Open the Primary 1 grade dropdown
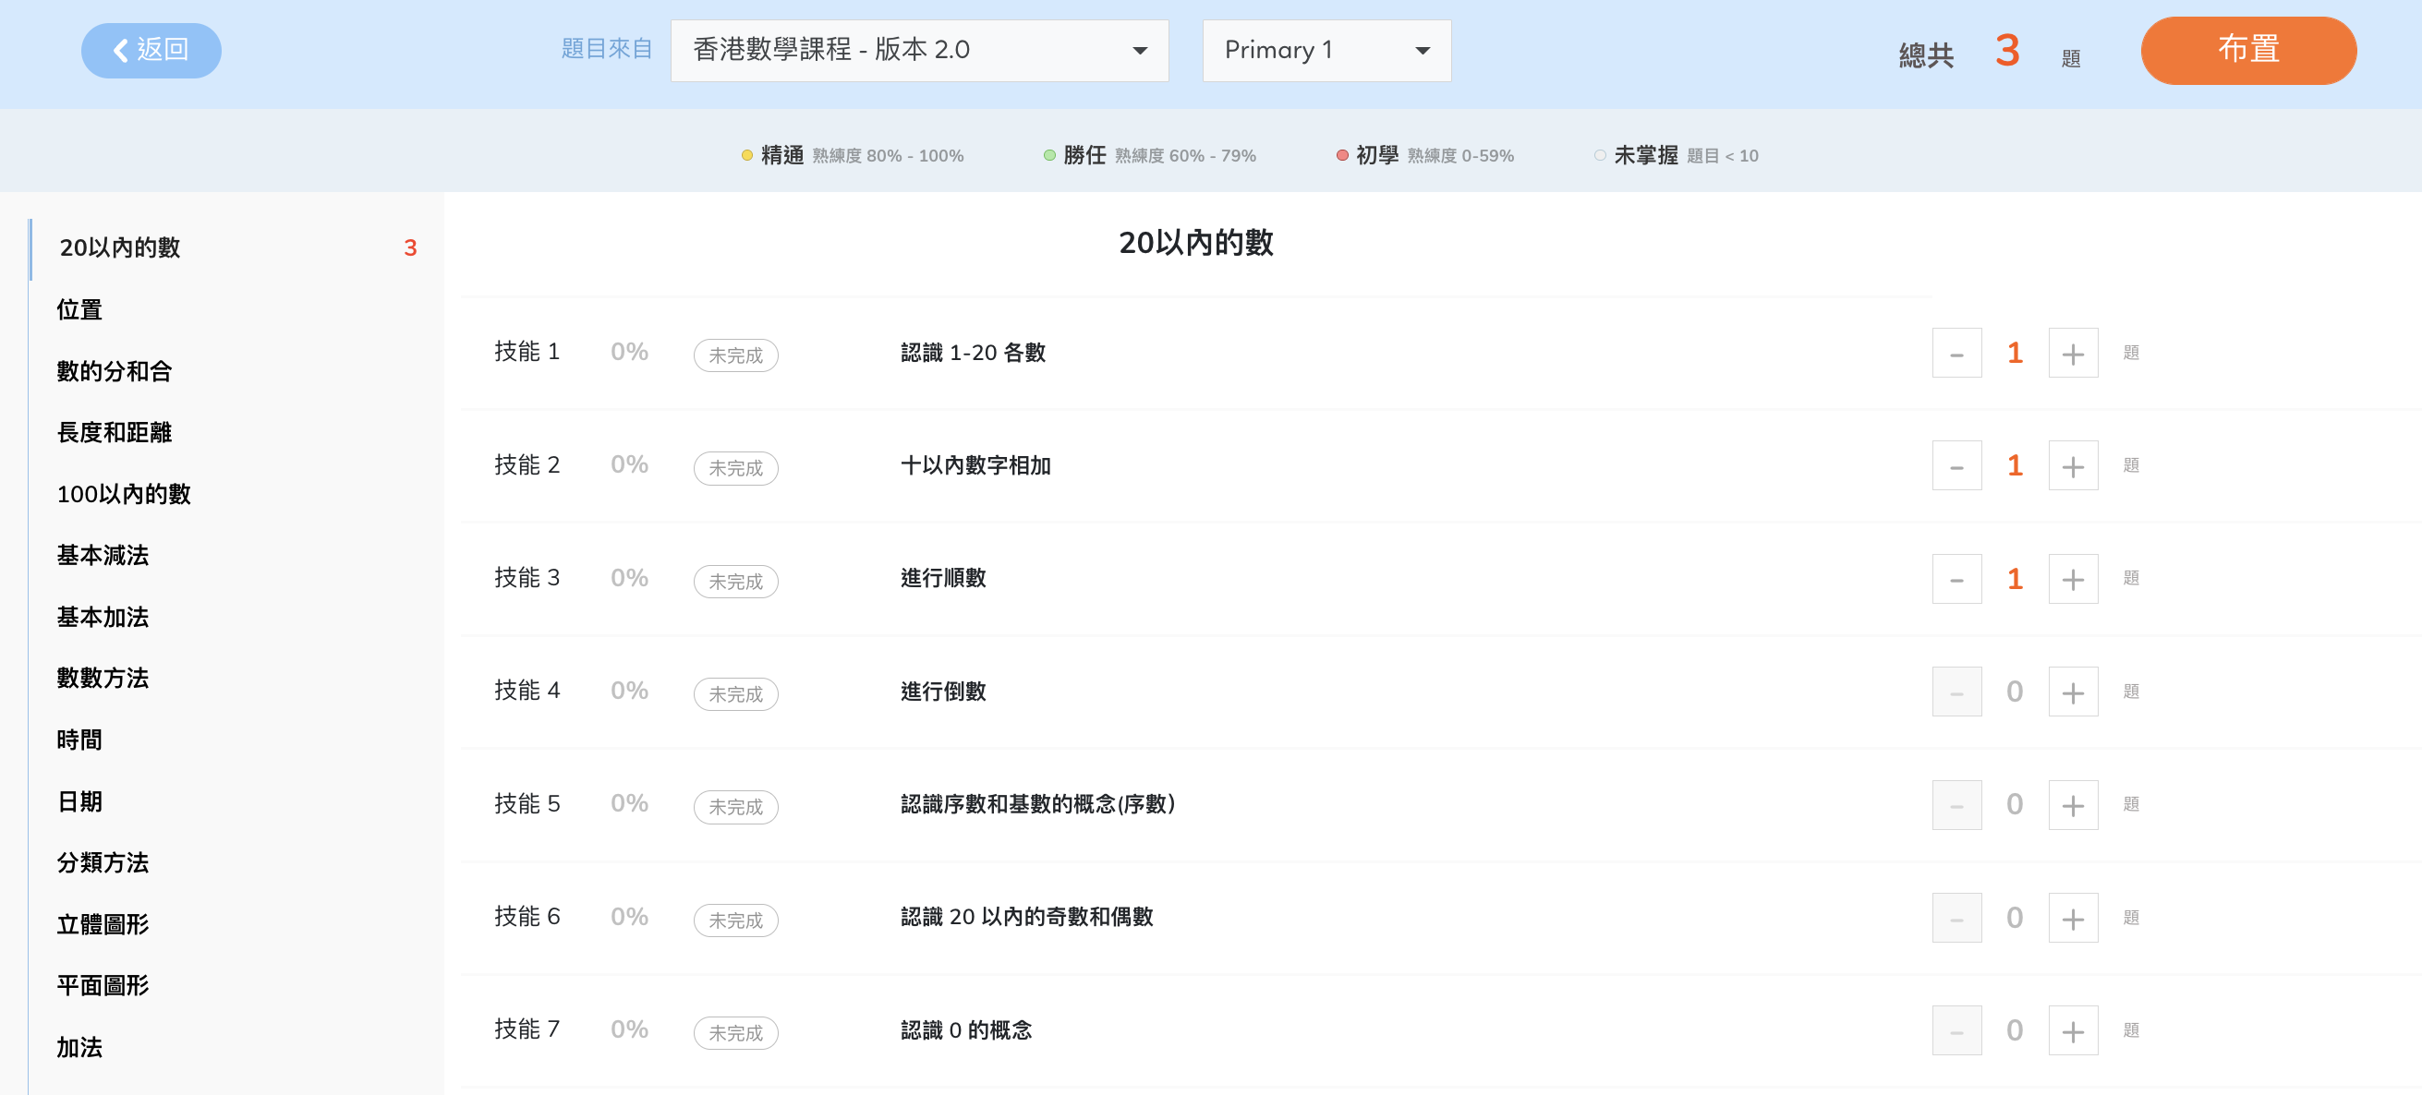 click(1326, 50)
